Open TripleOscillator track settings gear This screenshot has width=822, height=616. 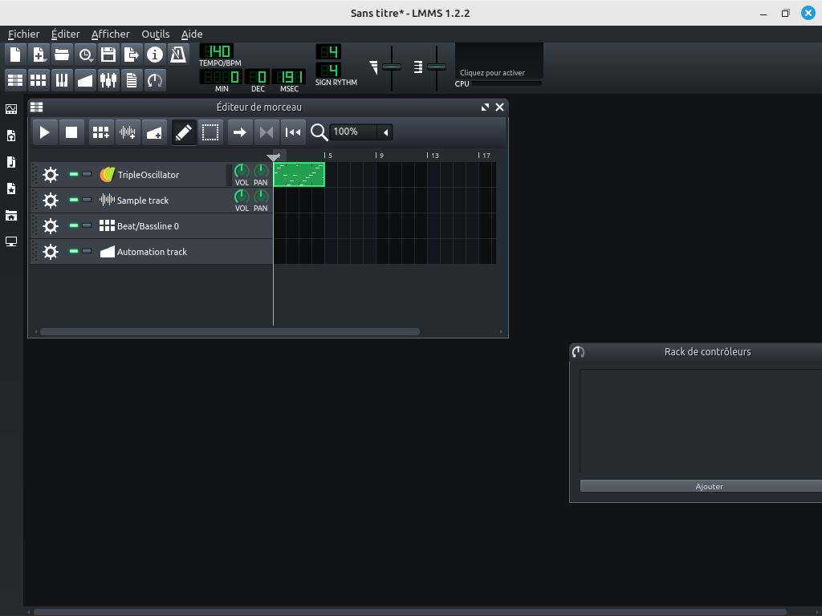pos(51,174)
